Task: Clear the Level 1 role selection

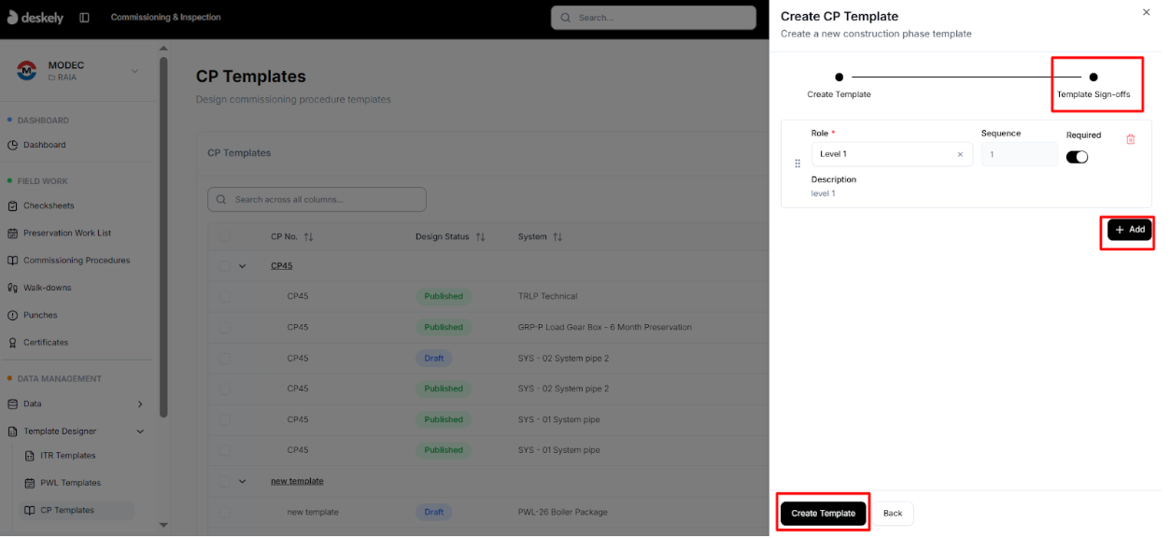Action: click(960, 154)
